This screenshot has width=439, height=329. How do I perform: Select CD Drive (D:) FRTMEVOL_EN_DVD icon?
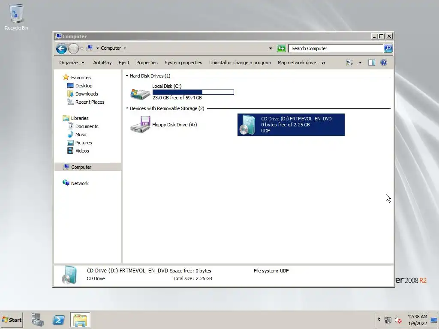248,125
